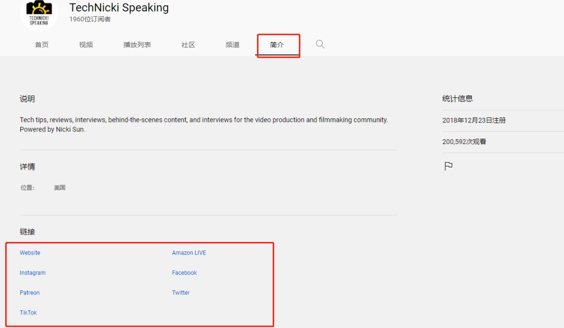Open the 播放列表 tab
The width and height of the screenshot is (564, 328).
tap(137, 44)
